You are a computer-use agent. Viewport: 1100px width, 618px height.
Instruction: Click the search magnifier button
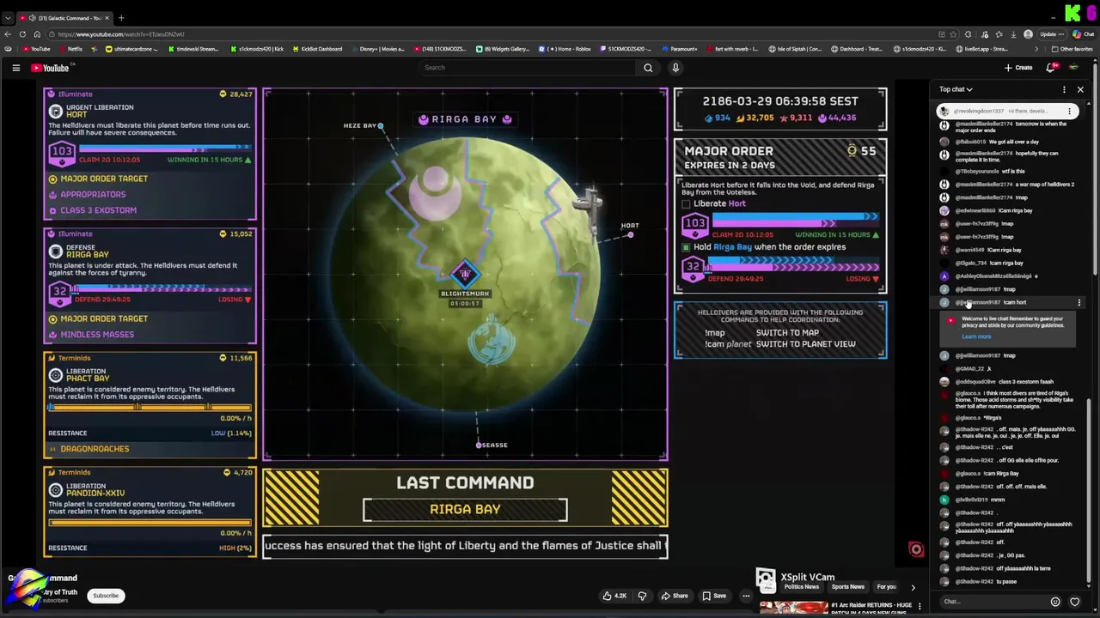click(x=648, y=68)
